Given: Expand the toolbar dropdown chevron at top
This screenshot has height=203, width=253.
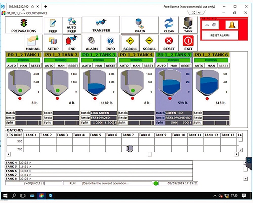Looking at the screenshot, I should 199,13.
